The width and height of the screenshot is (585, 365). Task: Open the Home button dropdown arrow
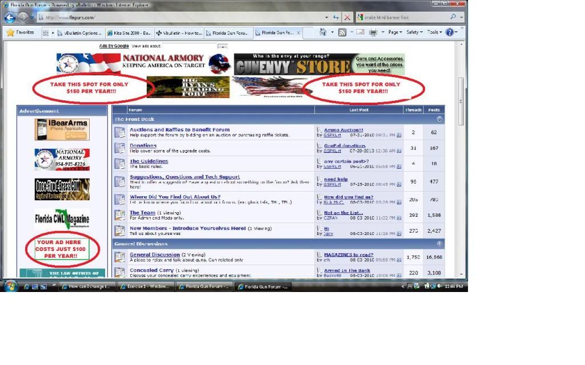click(x=332, y=33)
